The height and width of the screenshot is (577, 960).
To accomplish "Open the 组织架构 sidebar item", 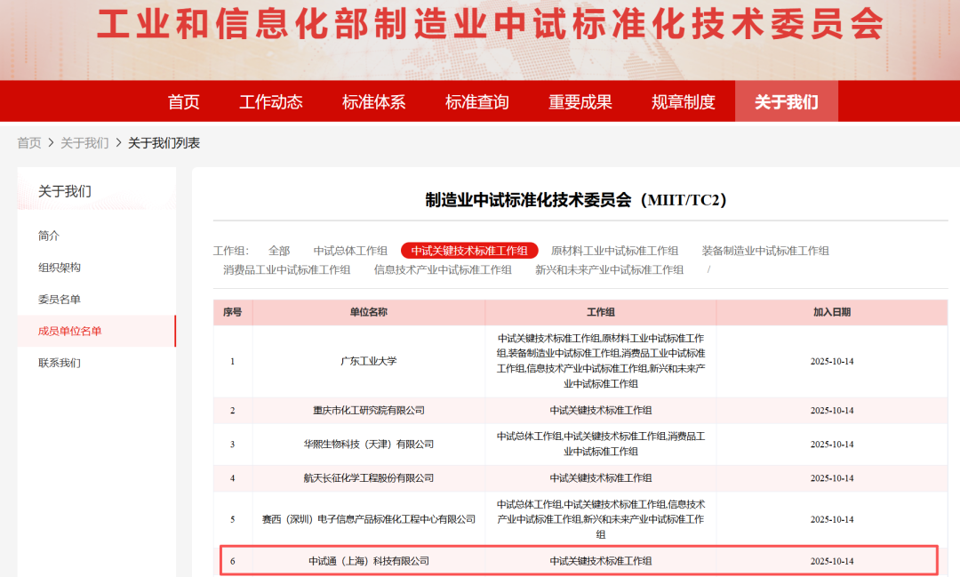I will click(x=60, y=267).
